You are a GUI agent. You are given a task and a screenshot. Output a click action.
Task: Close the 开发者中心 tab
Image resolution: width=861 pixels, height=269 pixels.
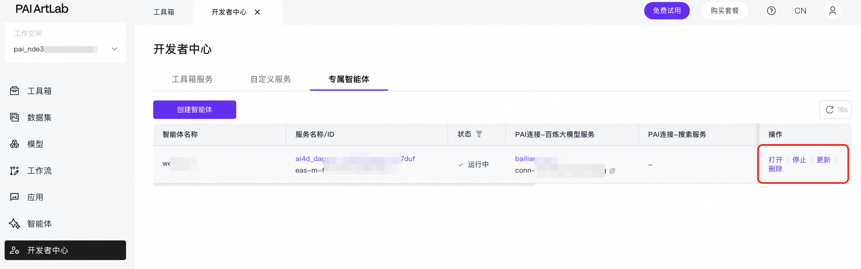257,12
